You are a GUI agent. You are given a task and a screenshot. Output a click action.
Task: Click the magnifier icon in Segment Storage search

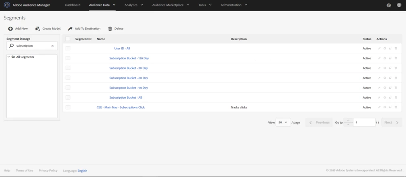11,46
